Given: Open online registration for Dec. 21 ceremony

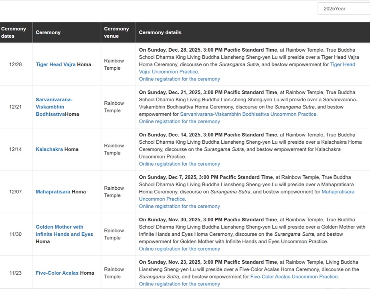Looking at the screenshot, I should coord(179,121).
